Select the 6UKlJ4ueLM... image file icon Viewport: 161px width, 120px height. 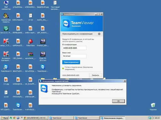pyautogui.click(x=18, y=17)
